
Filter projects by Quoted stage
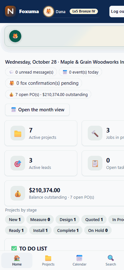[x=94, y=219]
